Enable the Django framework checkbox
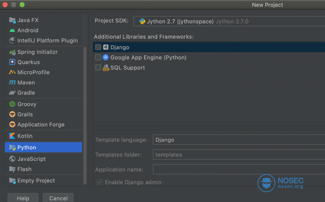The width and height of the screenshot is (325, 202). [x=98, y=47]
